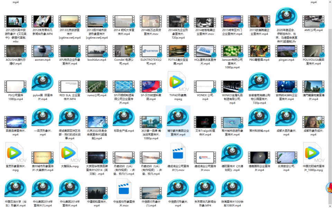Select the PBG葡萄酒.mp4 thumbnail

tap(259, 51)
